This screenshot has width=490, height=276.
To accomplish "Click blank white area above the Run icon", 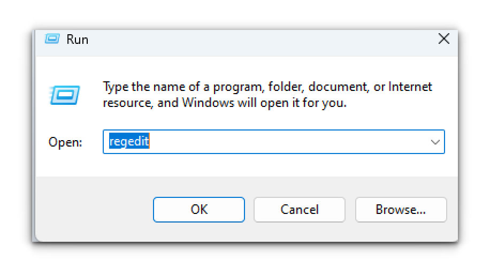I will (x=65, y=68).
